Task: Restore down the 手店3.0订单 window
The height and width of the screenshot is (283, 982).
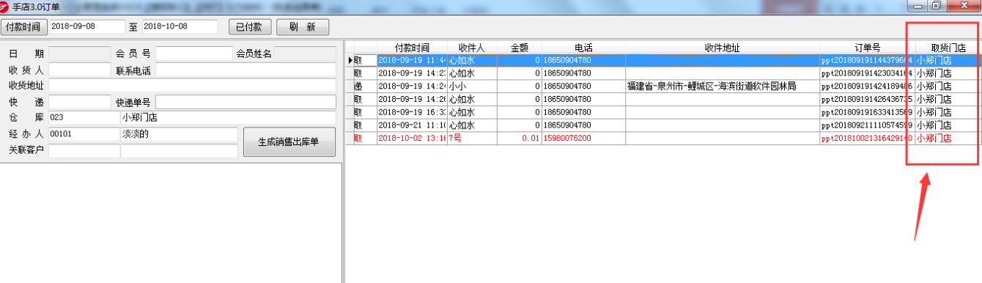Action: (x=937, y=5)
